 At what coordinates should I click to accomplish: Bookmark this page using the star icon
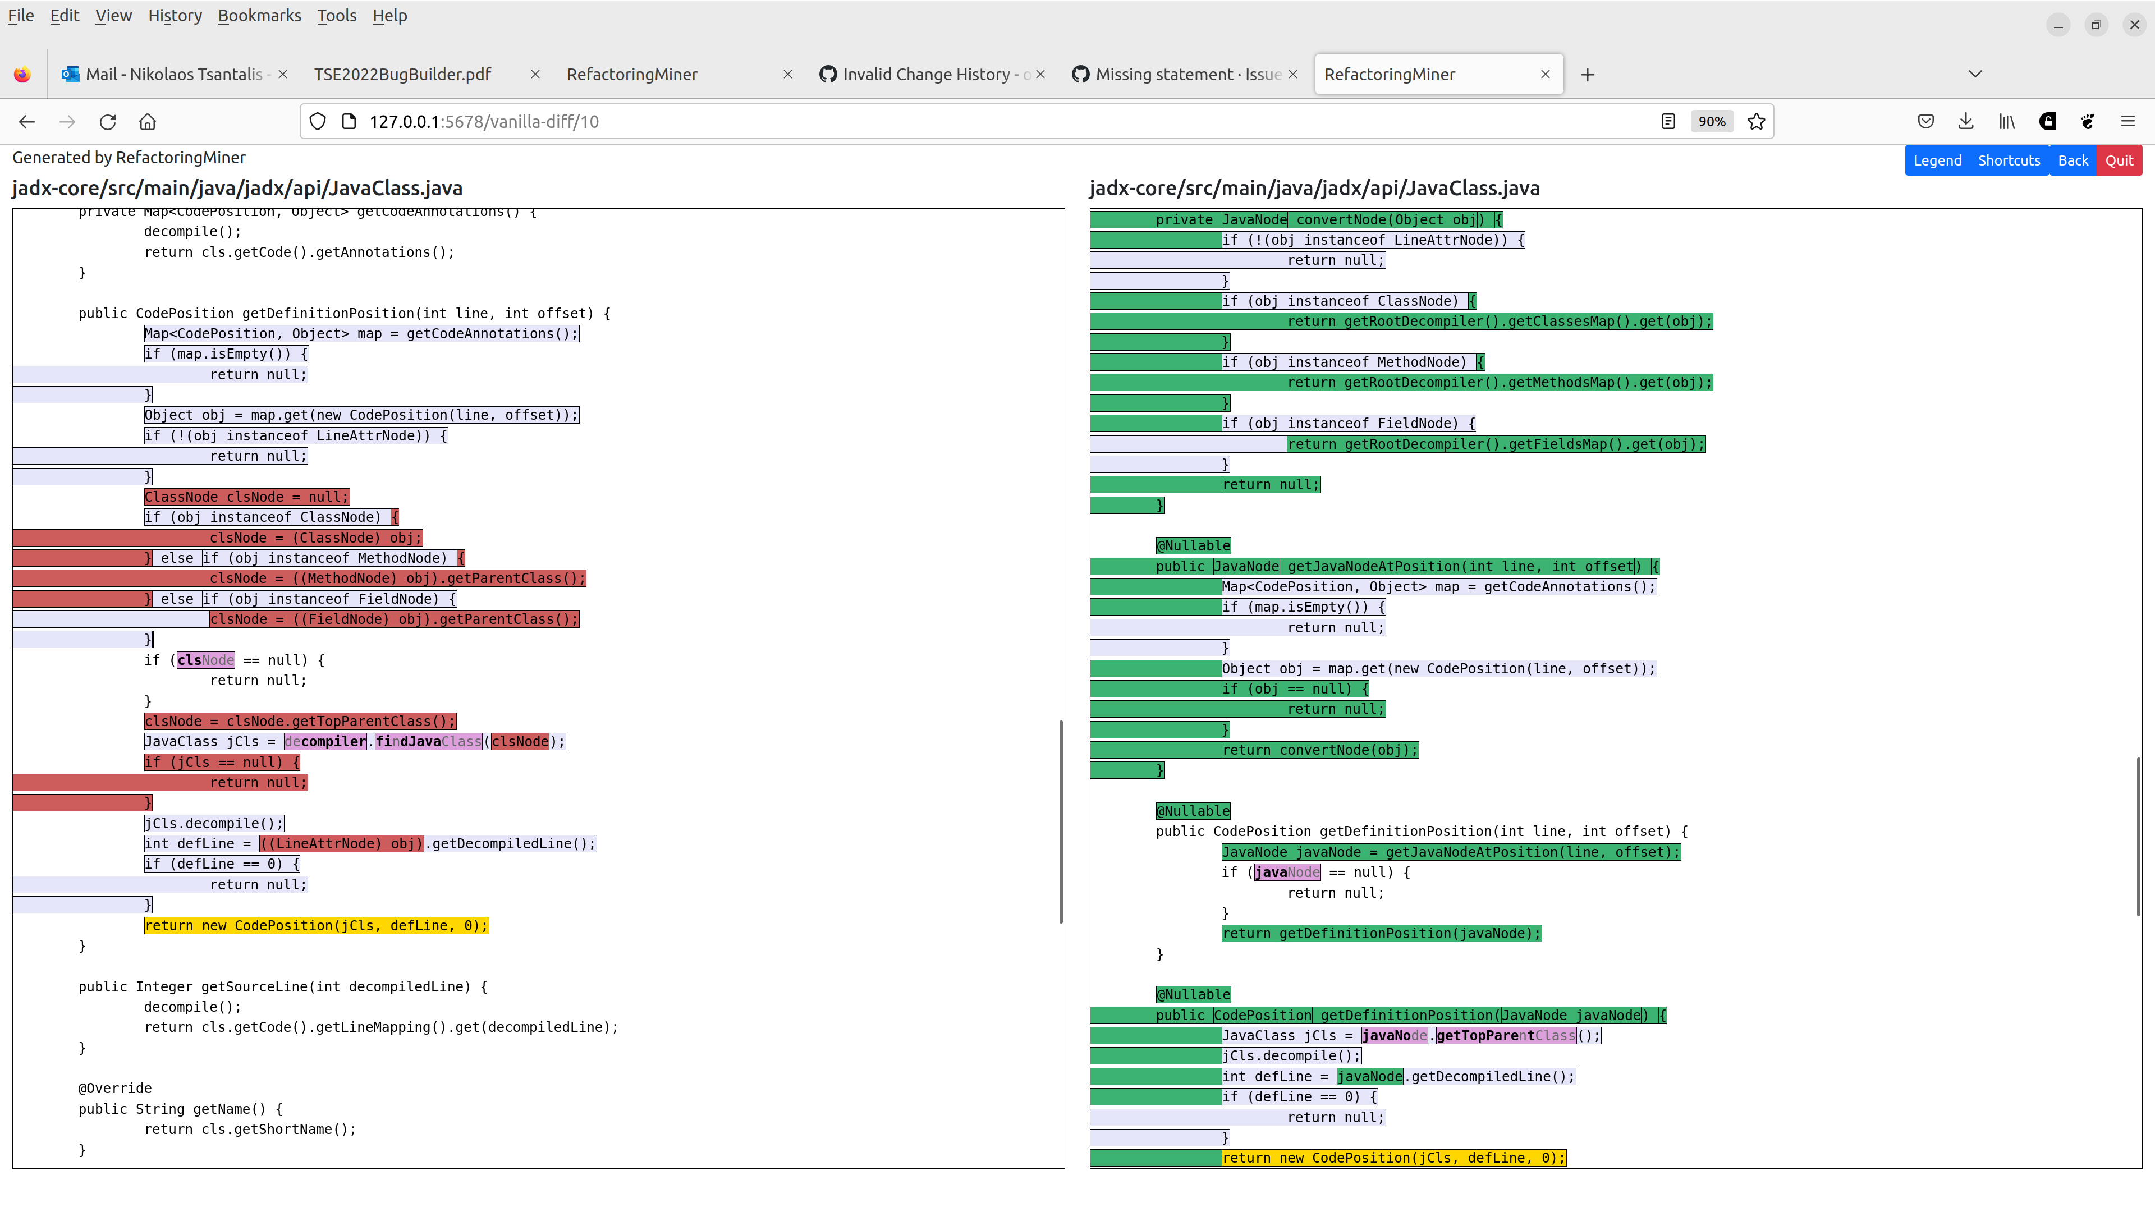tap(1756, 121)
